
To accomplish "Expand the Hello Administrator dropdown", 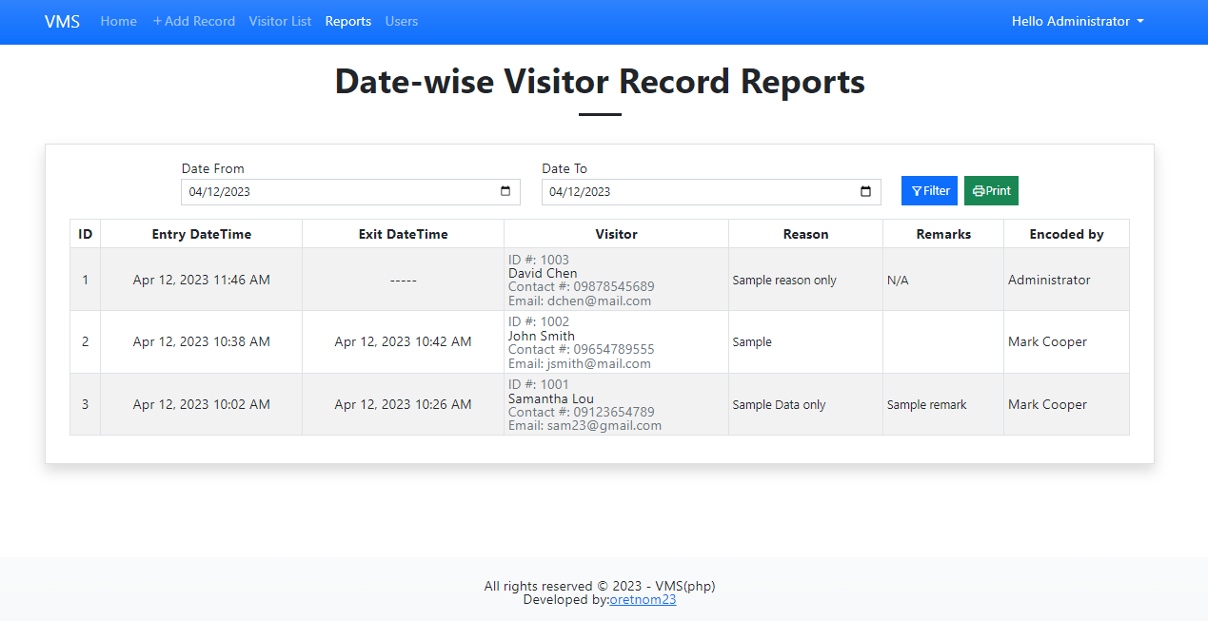I will [x=1077, y=21].
